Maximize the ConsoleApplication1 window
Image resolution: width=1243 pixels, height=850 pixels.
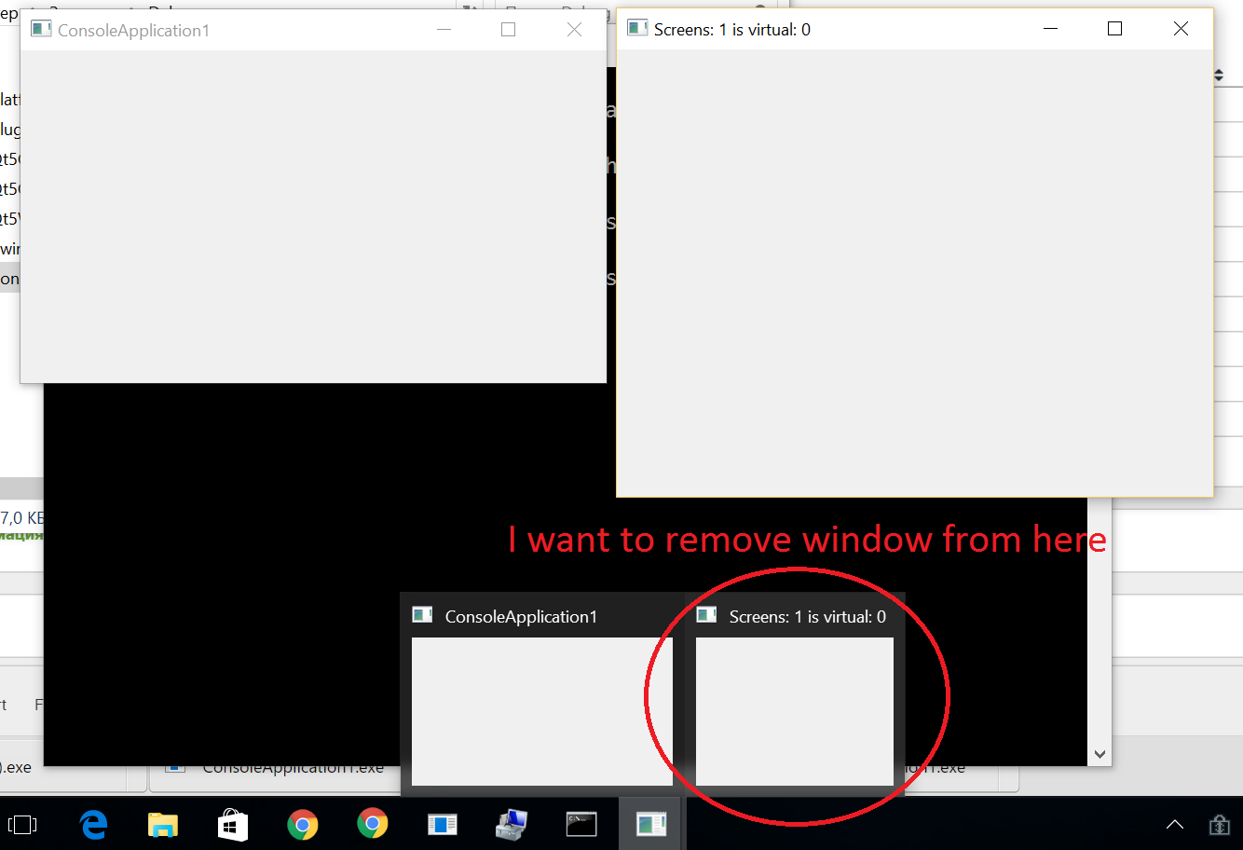pyautogui.click(x=508, y=30)
